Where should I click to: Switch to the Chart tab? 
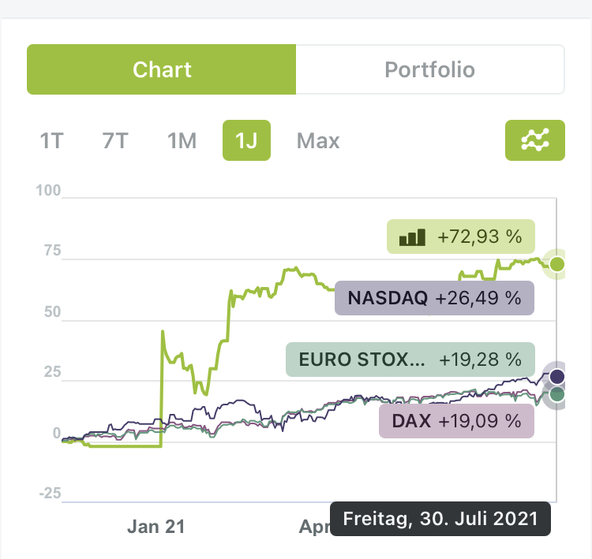161,69
